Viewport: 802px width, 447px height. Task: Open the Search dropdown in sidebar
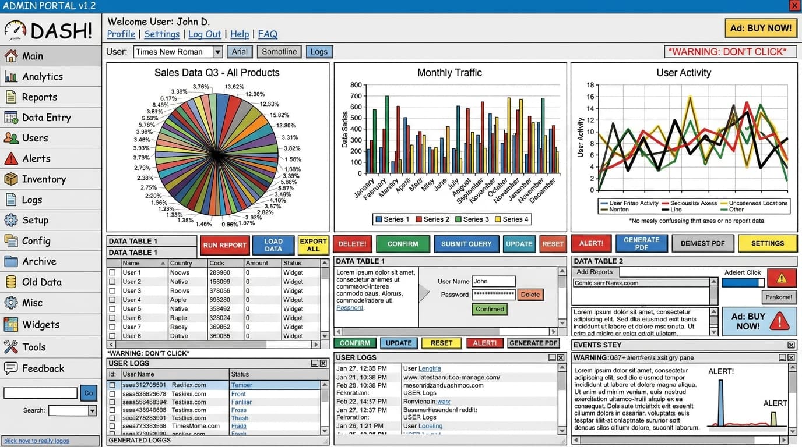[x=92, y=411]
